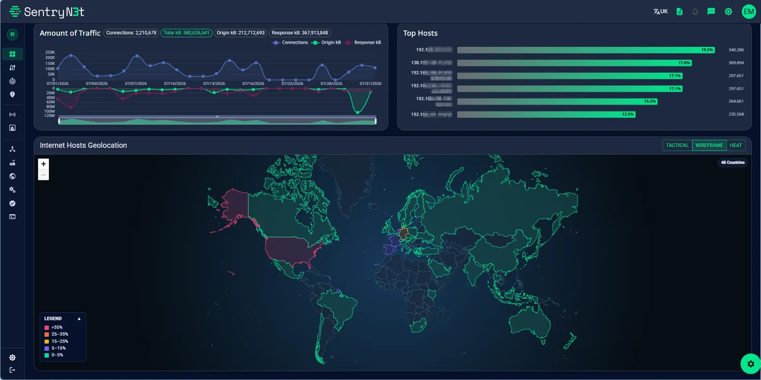
Task: Open the language selector UK
Action: click(660, 11)
